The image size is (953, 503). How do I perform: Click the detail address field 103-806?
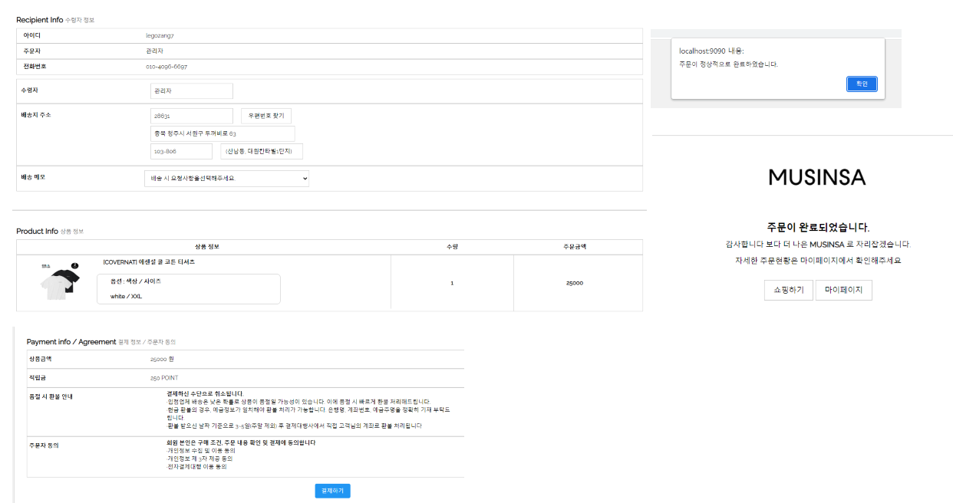181,151
